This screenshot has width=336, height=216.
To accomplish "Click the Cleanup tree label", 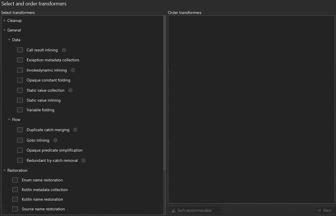I will (14, 20).
